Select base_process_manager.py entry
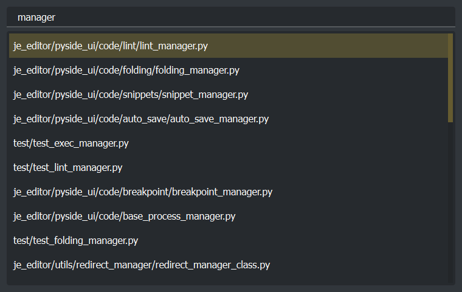The height and width of the screenshot is (292, 462). coord(229,216)
